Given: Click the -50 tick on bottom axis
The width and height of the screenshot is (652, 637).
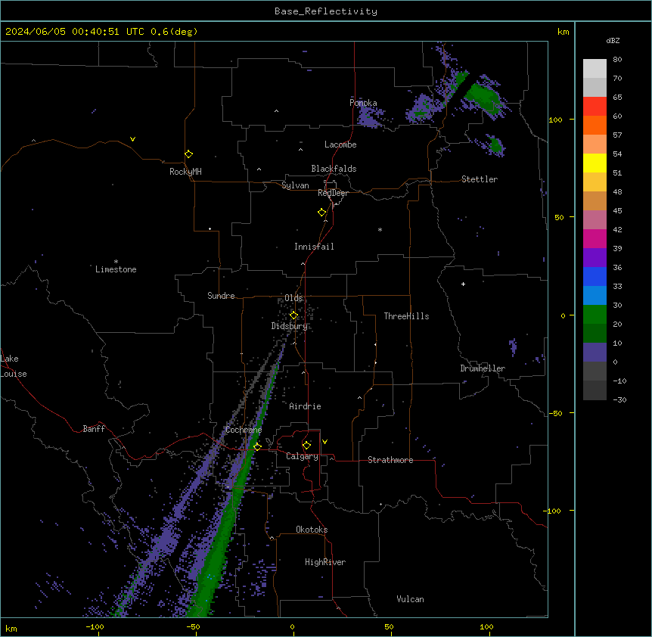Looking at the screenshot, I should click(x=194, y=626).
